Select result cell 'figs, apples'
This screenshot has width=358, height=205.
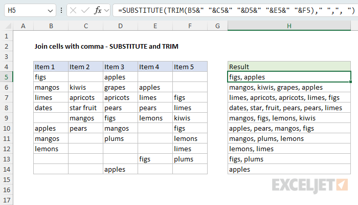coord(289,77)
